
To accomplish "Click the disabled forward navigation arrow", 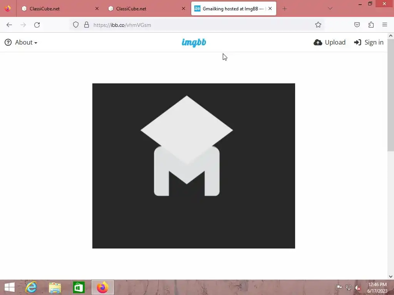I will [x=23, y=25].
